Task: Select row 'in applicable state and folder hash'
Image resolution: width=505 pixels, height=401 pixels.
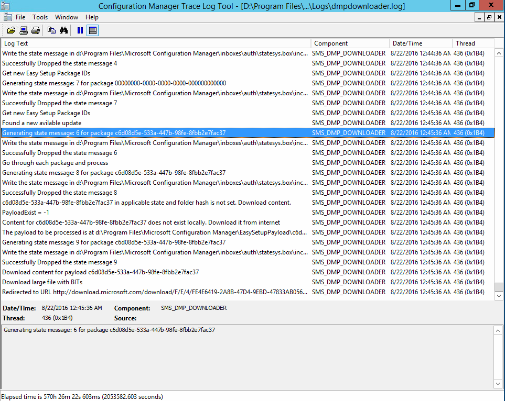Action: (248, 203)
